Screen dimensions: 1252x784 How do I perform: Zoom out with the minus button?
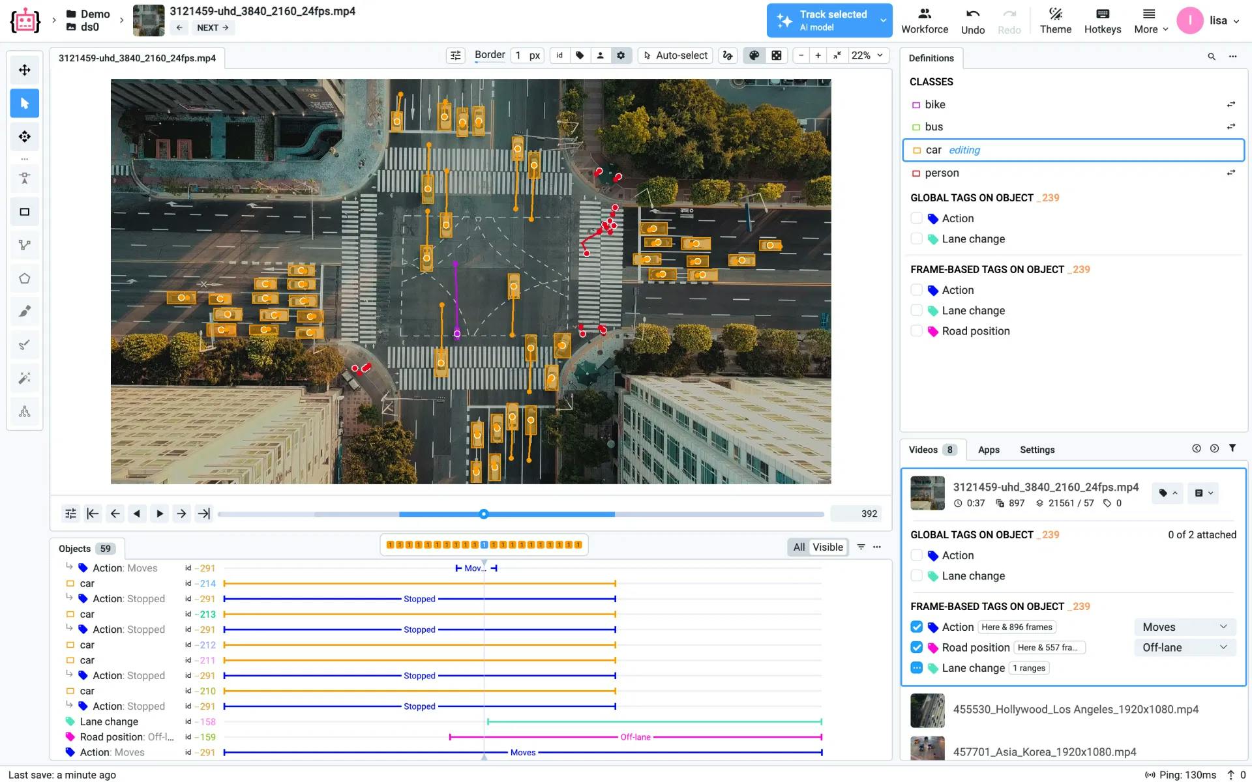801,55
